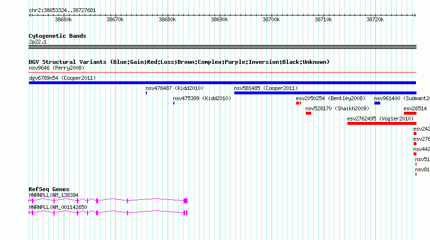Open the nsv476487 (Kidd2010) label
The image size is (430, 240).
click(x=174, y=88)
